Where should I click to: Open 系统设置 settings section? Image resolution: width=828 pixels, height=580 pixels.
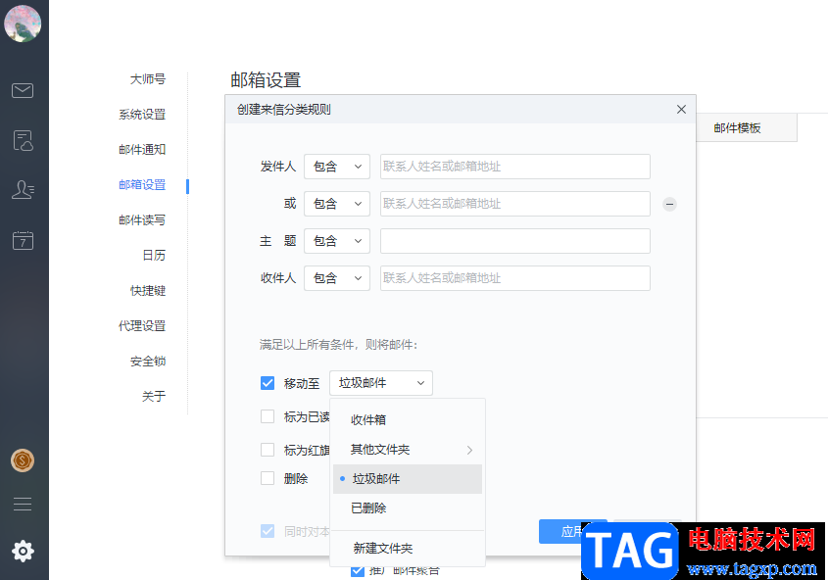[x=142, y=115]
